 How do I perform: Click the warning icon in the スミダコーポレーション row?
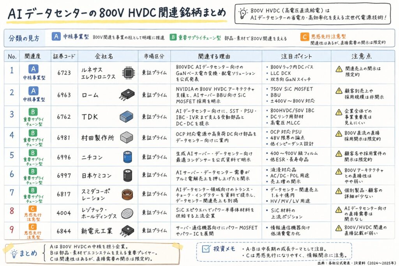[x=339, y=191]
